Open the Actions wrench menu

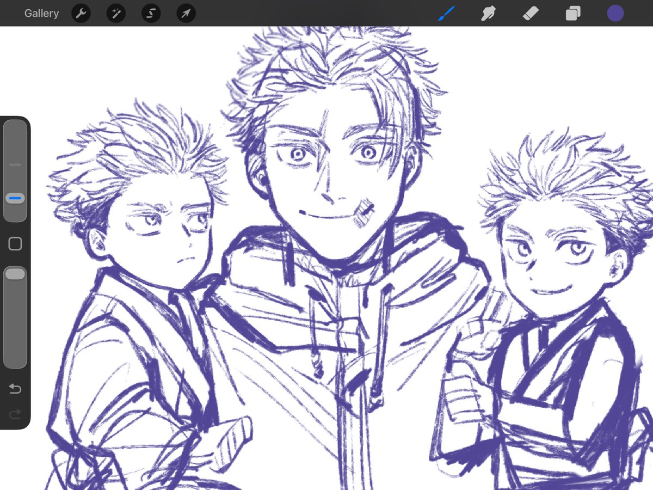[81, 13]
